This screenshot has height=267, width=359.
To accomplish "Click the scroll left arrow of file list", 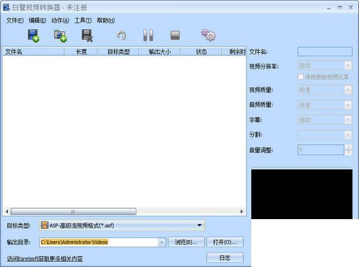I will pyautogui.click(x=7, y=211).
